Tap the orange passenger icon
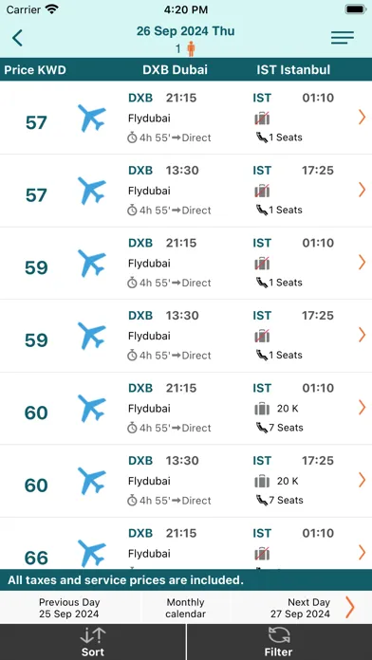Screen dimensions: 372x660 coord(191,48)
